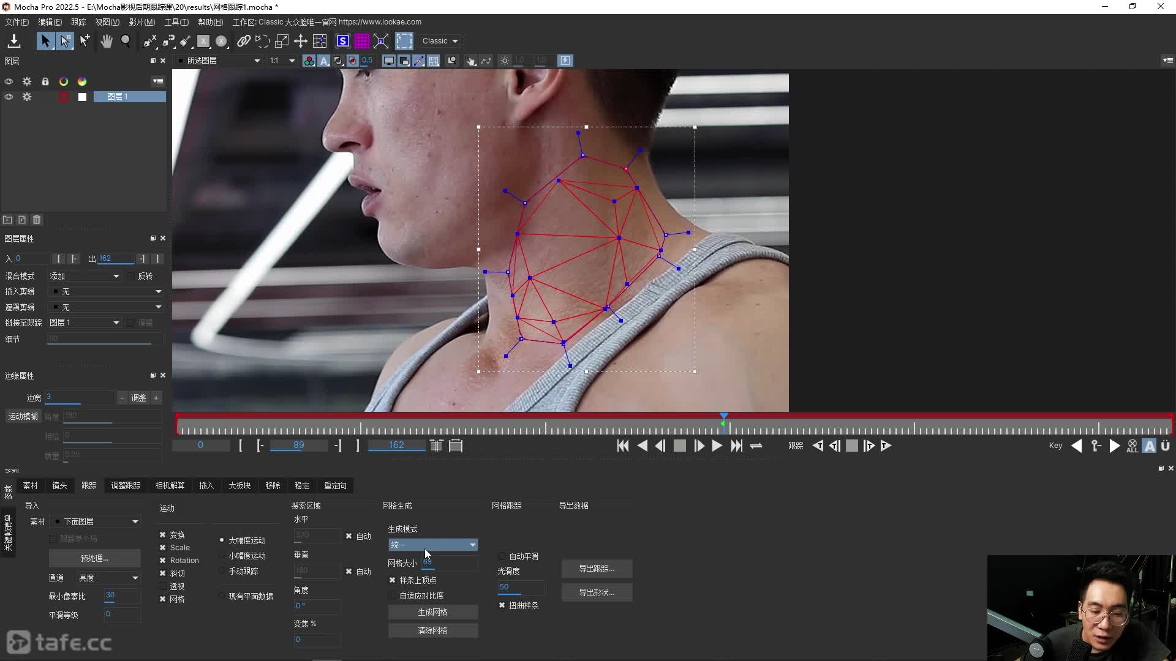1176x661 pixels.
Task: Toggle the 斜切 shear checkbox
Action: tap(163, 573)
